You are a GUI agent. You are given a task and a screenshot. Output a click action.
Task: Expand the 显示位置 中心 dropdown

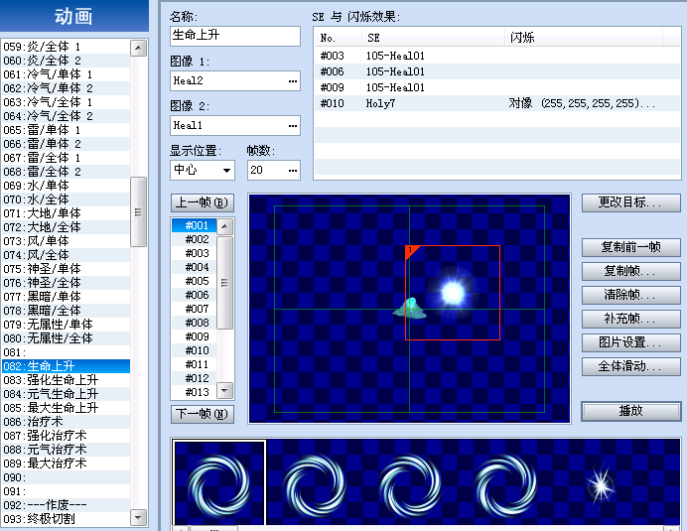226,171
